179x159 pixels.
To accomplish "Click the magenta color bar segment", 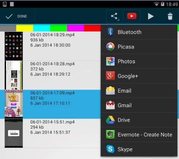I will tap(75, 28).
